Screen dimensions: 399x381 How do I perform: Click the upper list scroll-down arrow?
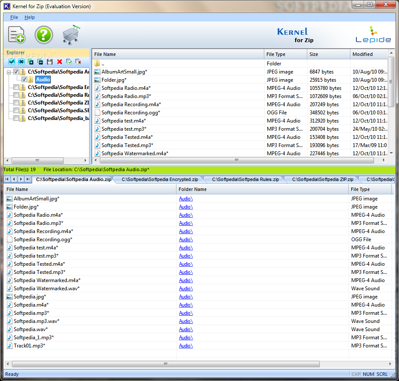click(x=391, y=153)
